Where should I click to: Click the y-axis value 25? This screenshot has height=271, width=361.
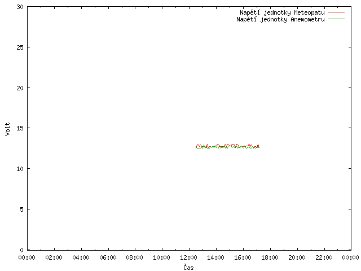(20, 47)
